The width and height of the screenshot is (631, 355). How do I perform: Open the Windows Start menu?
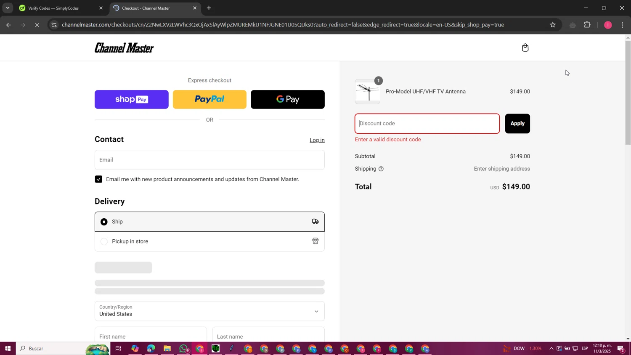tap(8, 348)
